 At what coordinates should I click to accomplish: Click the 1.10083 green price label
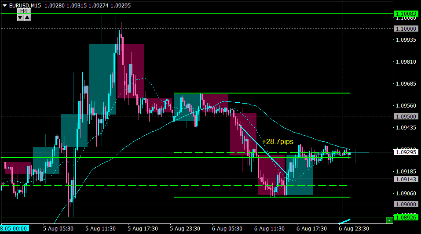[406, 14]
